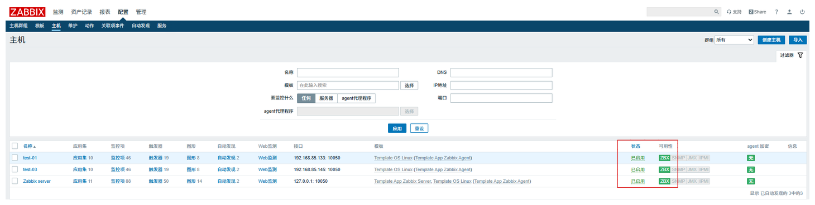
Task: Open the 管理 top menu
Action: [141, 12]
